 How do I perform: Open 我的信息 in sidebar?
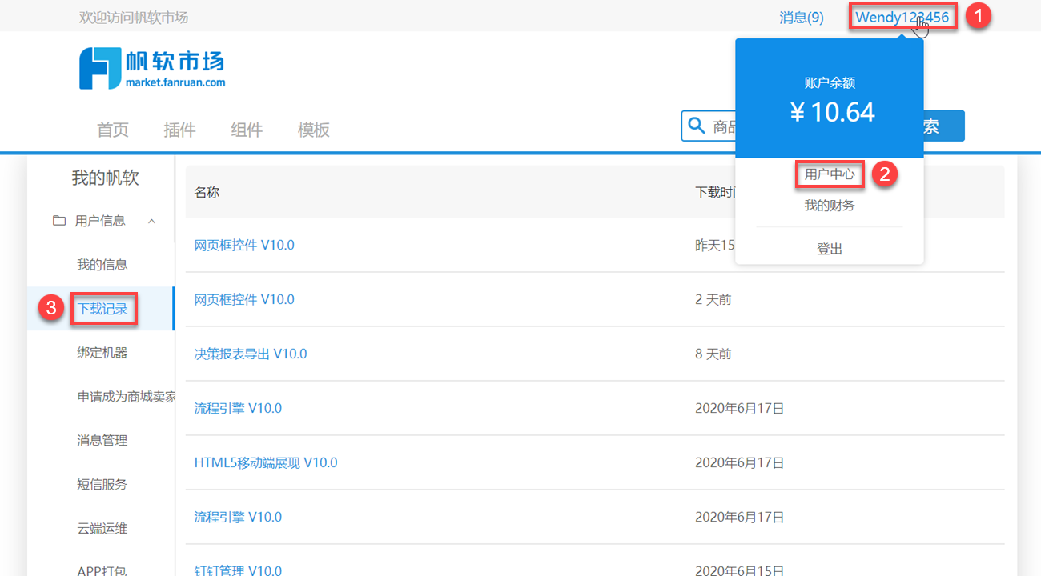click(x=102, y=265)
